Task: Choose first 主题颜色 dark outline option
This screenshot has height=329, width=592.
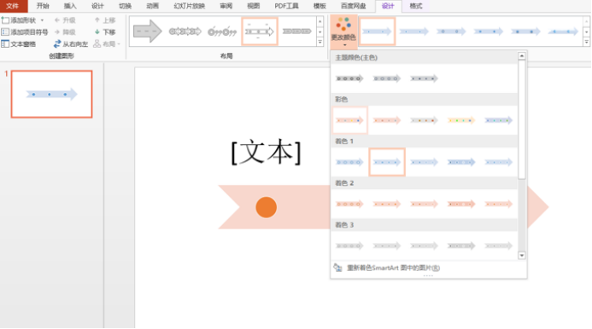Action: pyautogui.click(x=349, y=78)
